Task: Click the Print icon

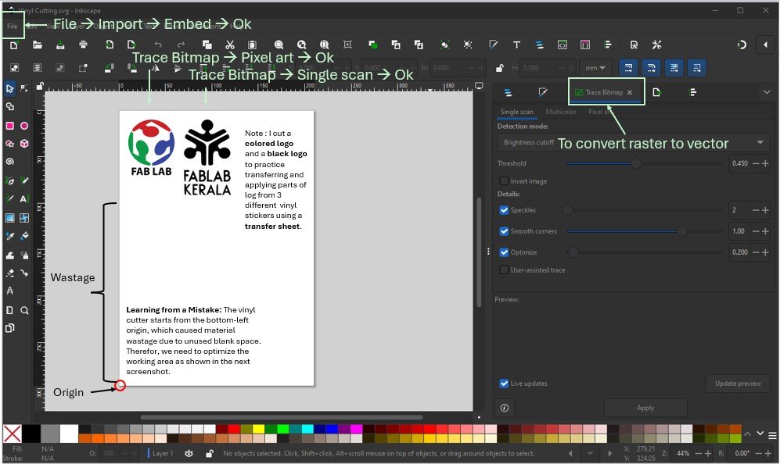Action: click(83, 45)
